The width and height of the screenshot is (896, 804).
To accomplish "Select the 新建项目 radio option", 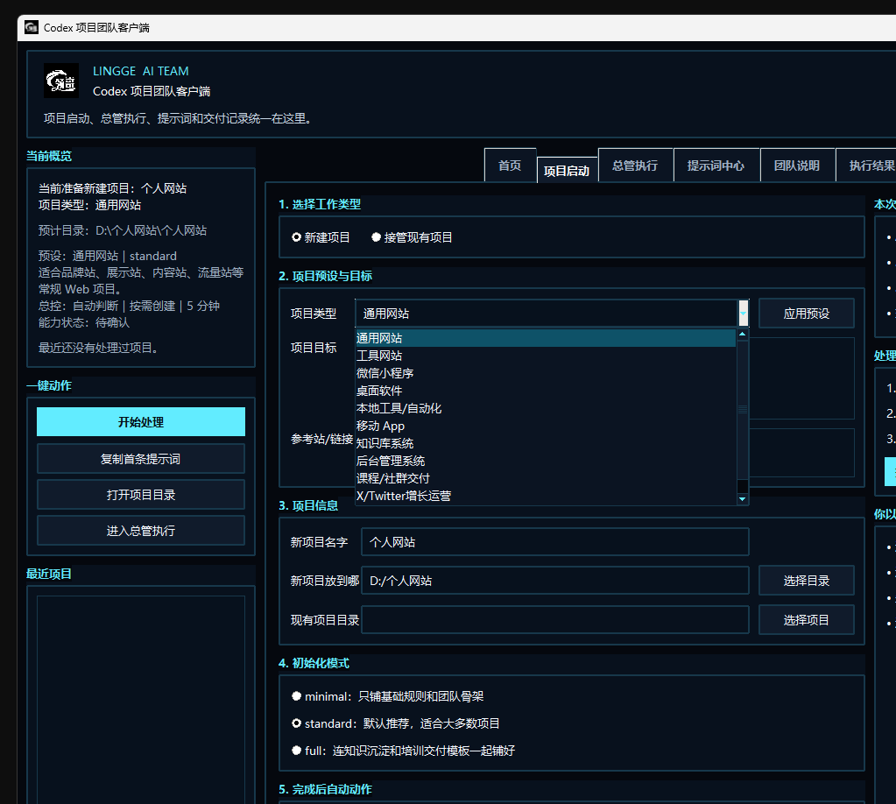I will [321, 237].
